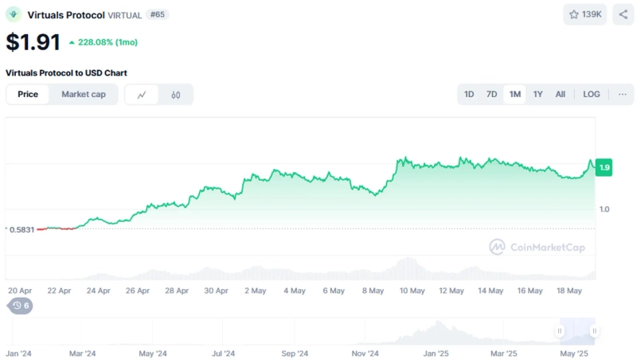Screen dimensions: 637x363
Task: Click the share icon button
Action: tap(623, 14)
